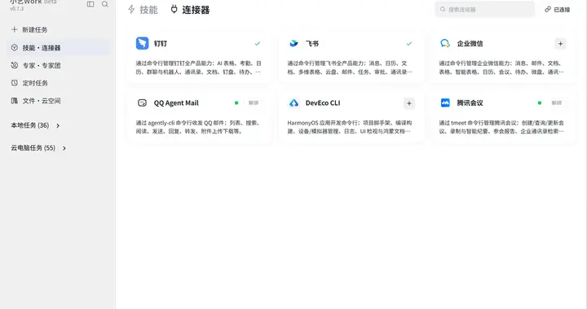Screen dimensions: 587x309
Task: Click the 技能·连接器 sidebar icon
Action: pyautogui.click(x=14, y=48)
